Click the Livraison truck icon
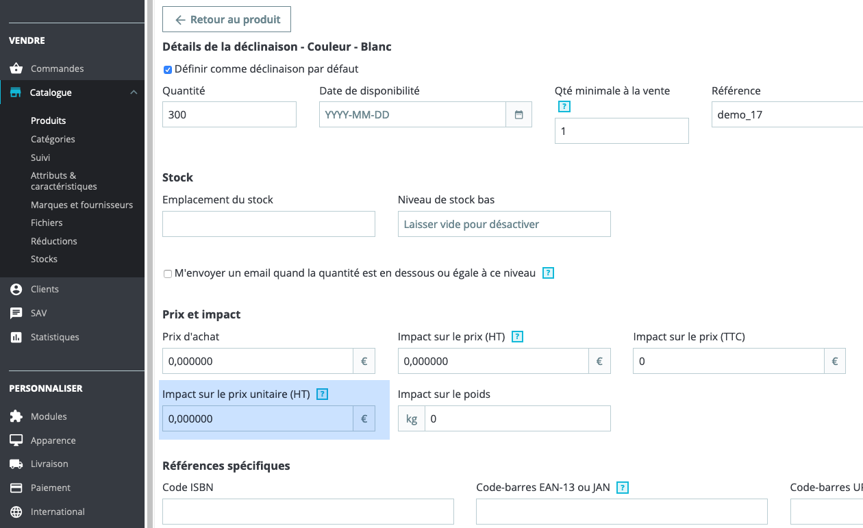This screenshot has height=528, width=863. click(16, 464)
